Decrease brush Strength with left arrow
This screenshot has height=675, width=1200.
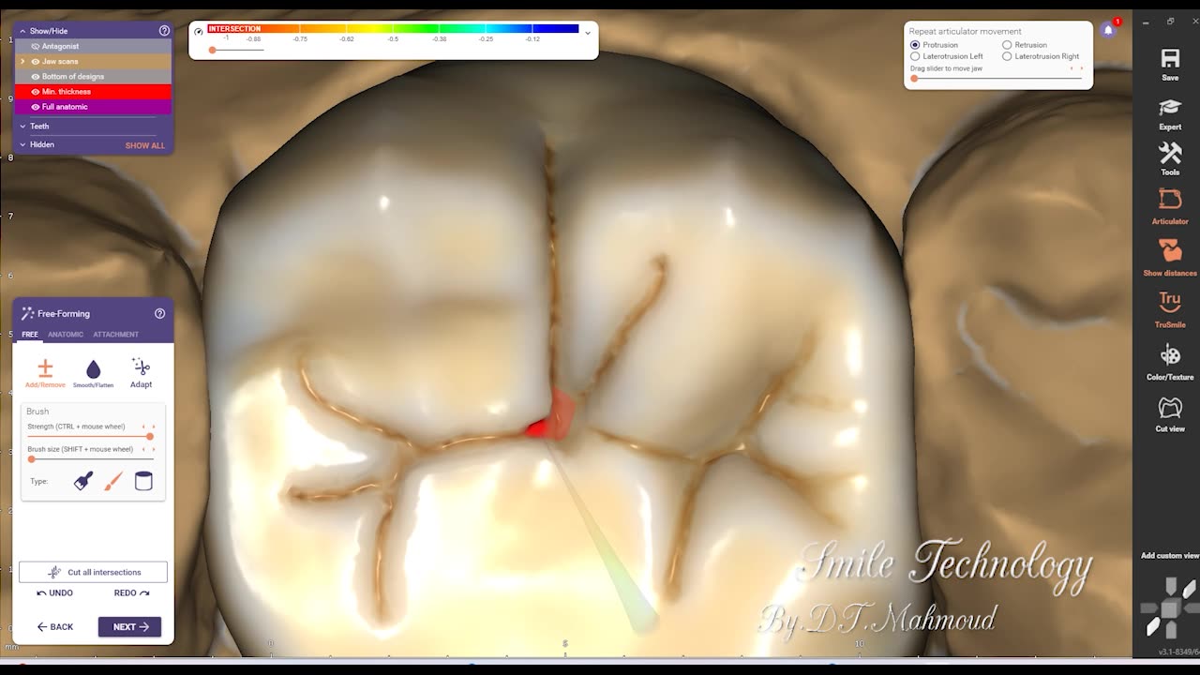pyautogui.click(x=143, y=427)
